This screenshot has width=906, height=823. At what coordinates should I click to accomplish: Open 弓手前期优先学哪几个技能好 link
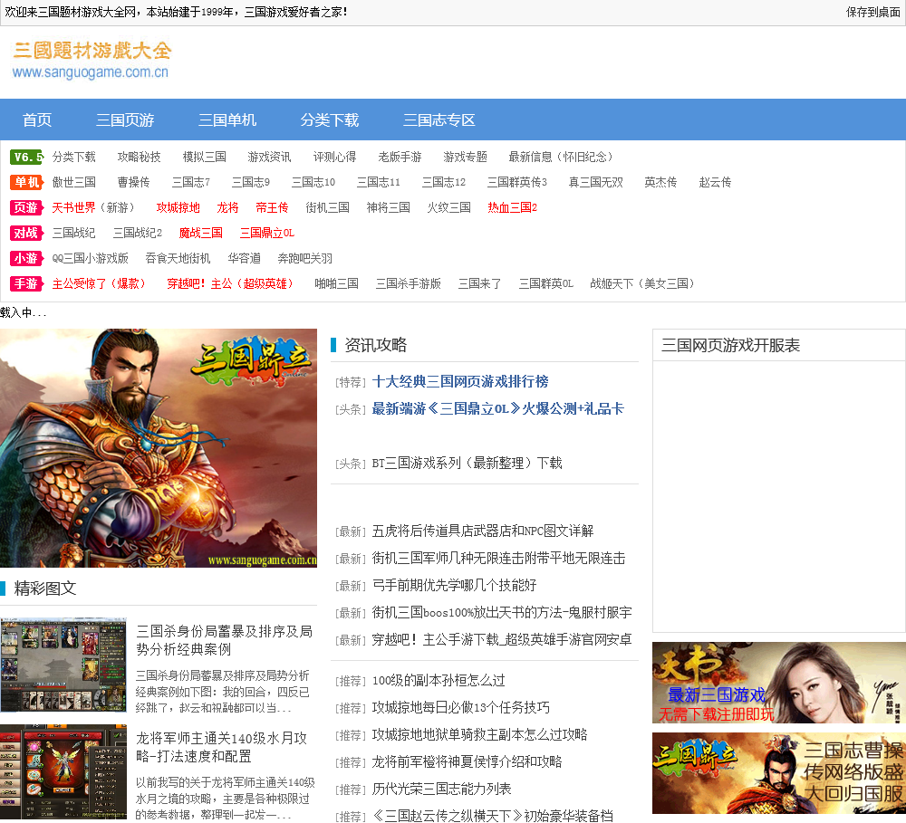point(454,586)
